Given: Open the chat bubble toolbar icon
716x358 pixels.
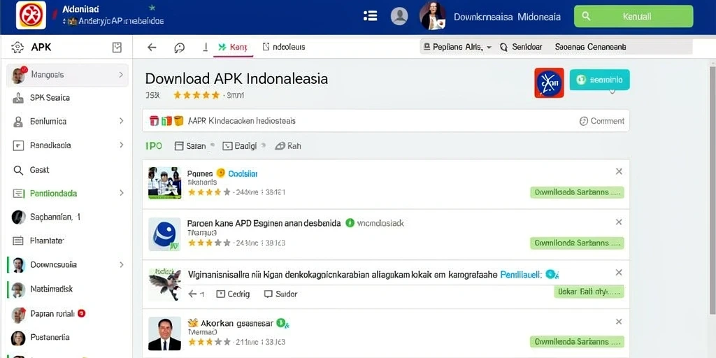Looking at the screenshot, I should tap(180, 48).
